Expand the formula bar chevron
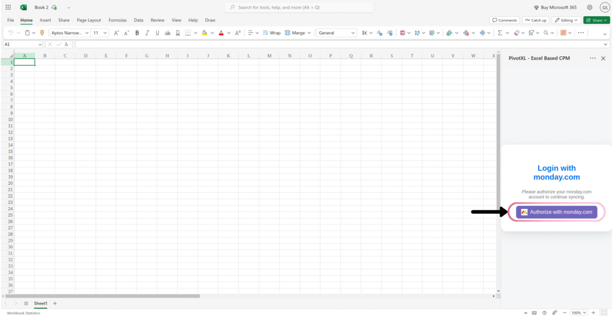The height and width of the screenshot is (316, 613). [606, 44]
